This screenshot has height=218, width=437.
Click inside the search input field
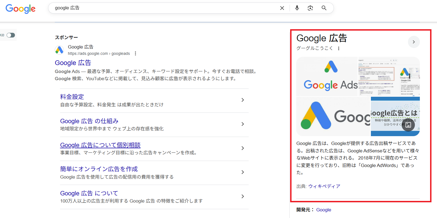(163, 8)
